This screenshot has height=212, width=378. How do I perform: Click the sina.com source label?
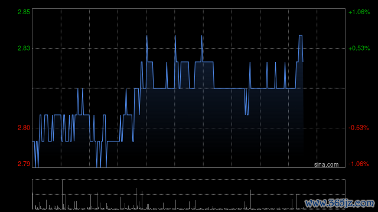point(326,165)
